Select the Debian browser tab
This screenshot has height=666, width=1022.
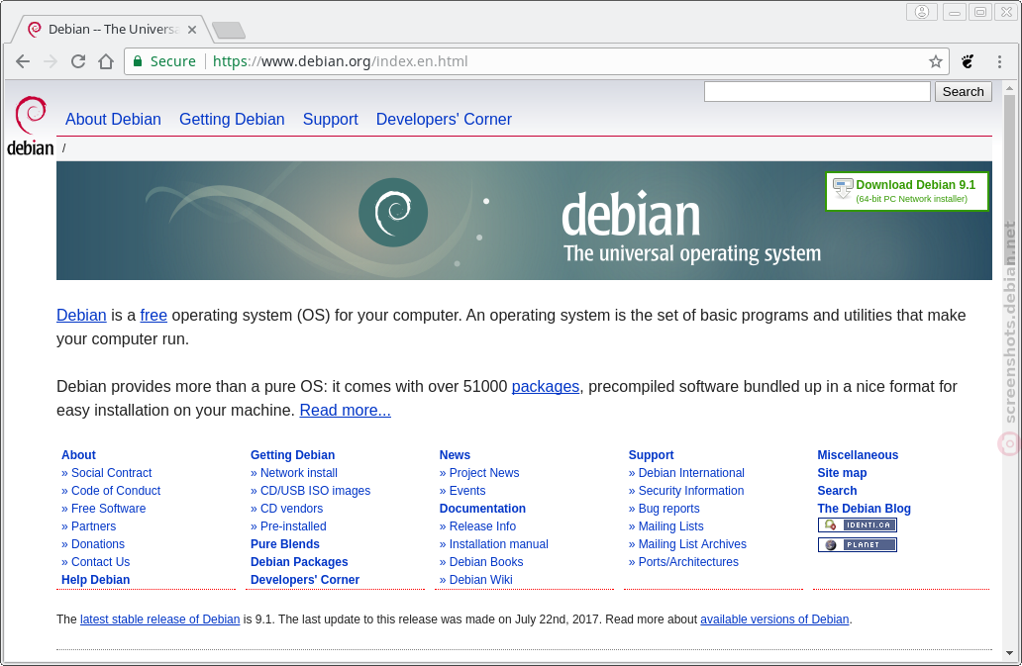coord(112,30)
